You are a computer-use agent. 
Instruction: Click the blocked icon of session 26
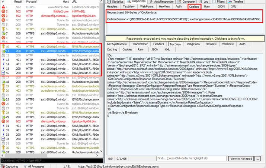3,104
